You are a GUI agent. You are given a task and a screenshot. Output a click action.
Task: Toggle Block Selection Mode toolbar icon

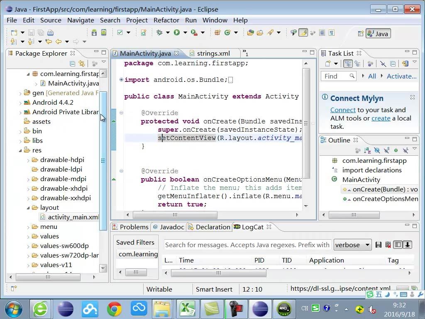click(x=322, y=33)
